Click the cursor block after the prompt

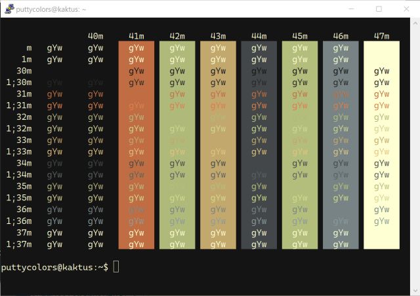(x=116, y=267)
